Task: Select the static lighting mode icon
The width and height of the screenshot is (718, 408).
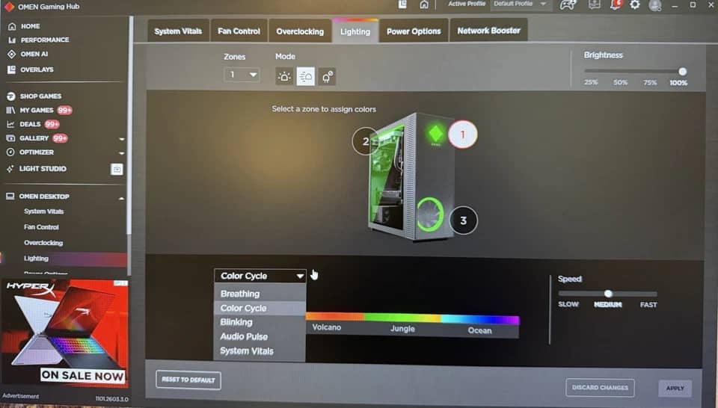Action: pyautogui.click(x=284, y=76)
